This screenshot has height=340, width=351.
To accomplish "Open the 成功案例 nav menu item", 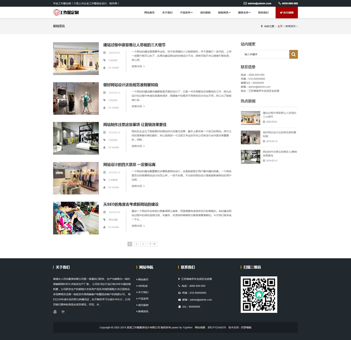I will point(205,13).
